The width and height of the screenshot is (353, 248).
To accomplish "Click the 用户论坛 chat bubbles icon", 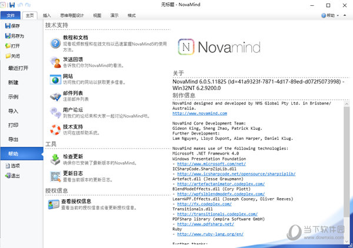I will 55,113.
